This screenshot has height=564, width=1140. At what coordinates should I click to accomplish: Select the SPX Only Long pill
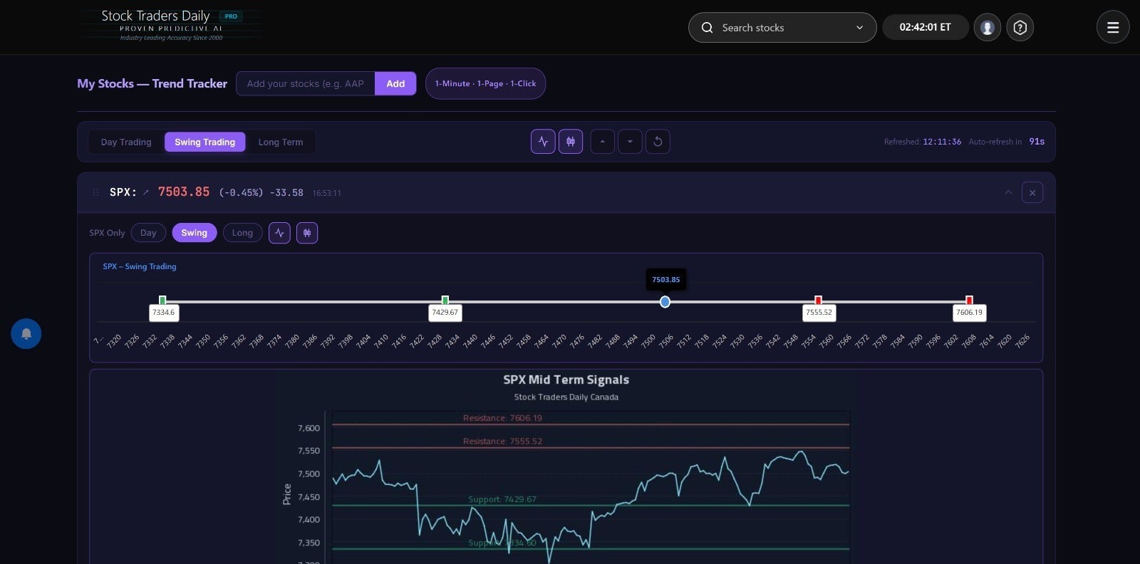[x=242, y=233]
